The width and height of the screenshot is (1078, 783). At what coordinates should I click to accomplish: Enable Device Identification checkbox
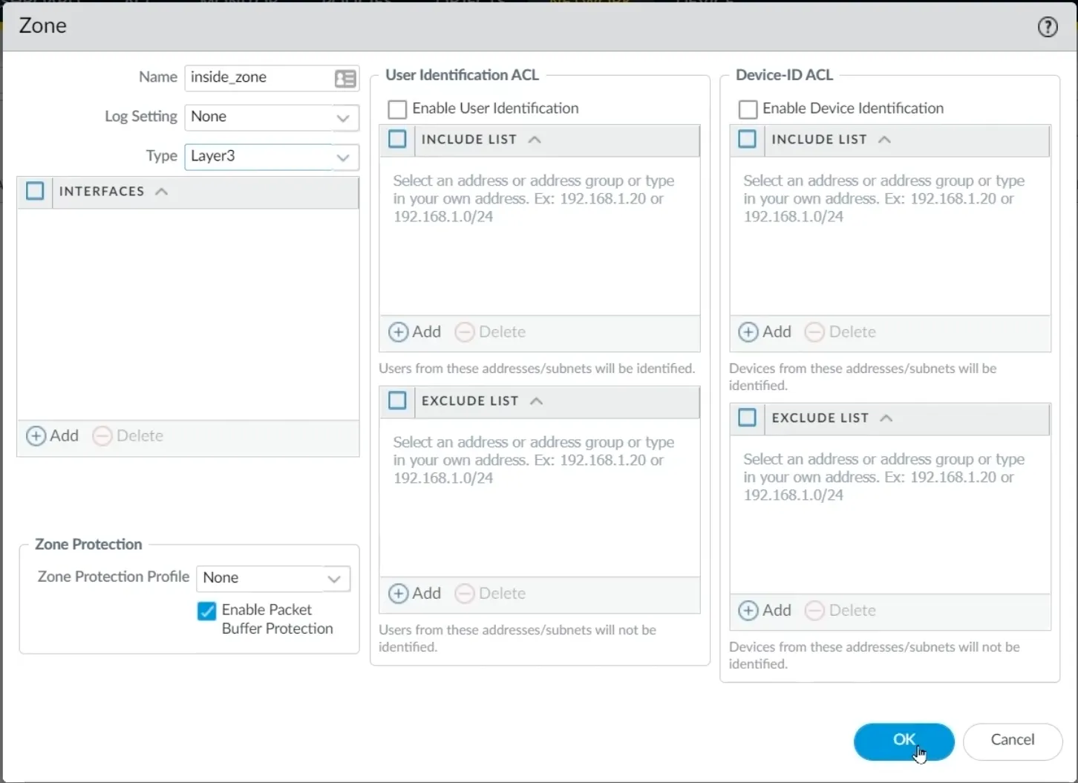point(748,109)
